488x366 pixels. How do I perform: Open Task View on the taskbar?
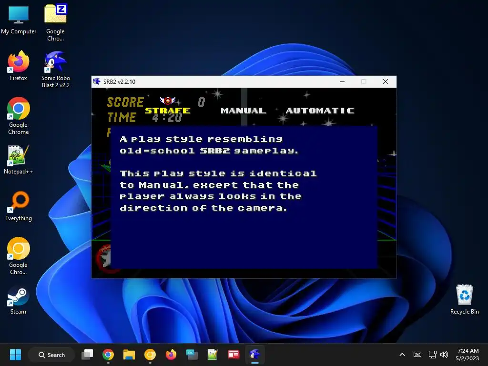(x=87, y=355)
